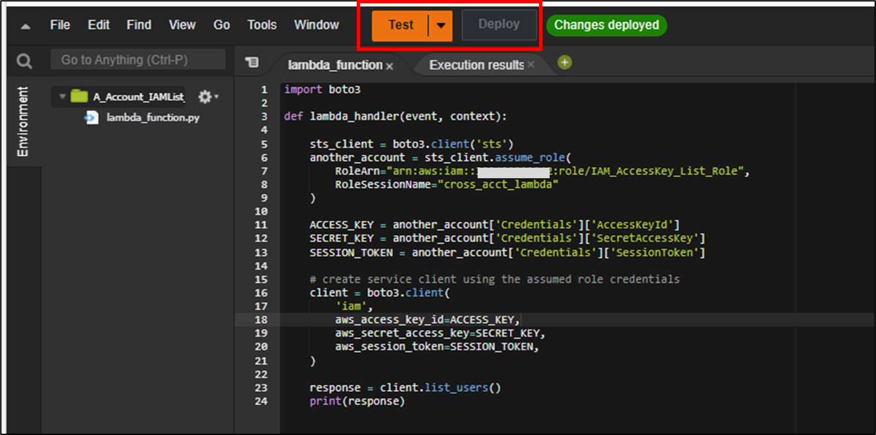Open the environment gear settings menu
Screen dimensions: 876x435
click(x=208, y=97)
